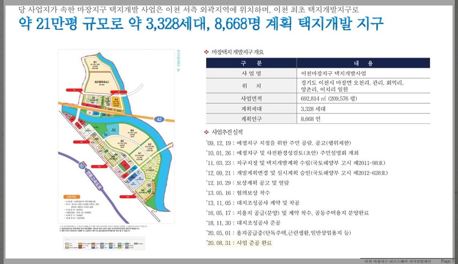Click the A1 block label on the map
The width and height of the screenshot is (458, 264).
pyautogui.click(x=139, y=154)
